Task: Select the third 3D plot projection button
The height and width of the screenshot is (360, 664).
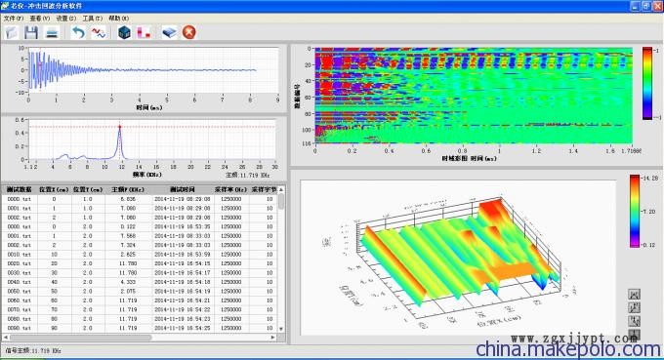Action: 634,321
